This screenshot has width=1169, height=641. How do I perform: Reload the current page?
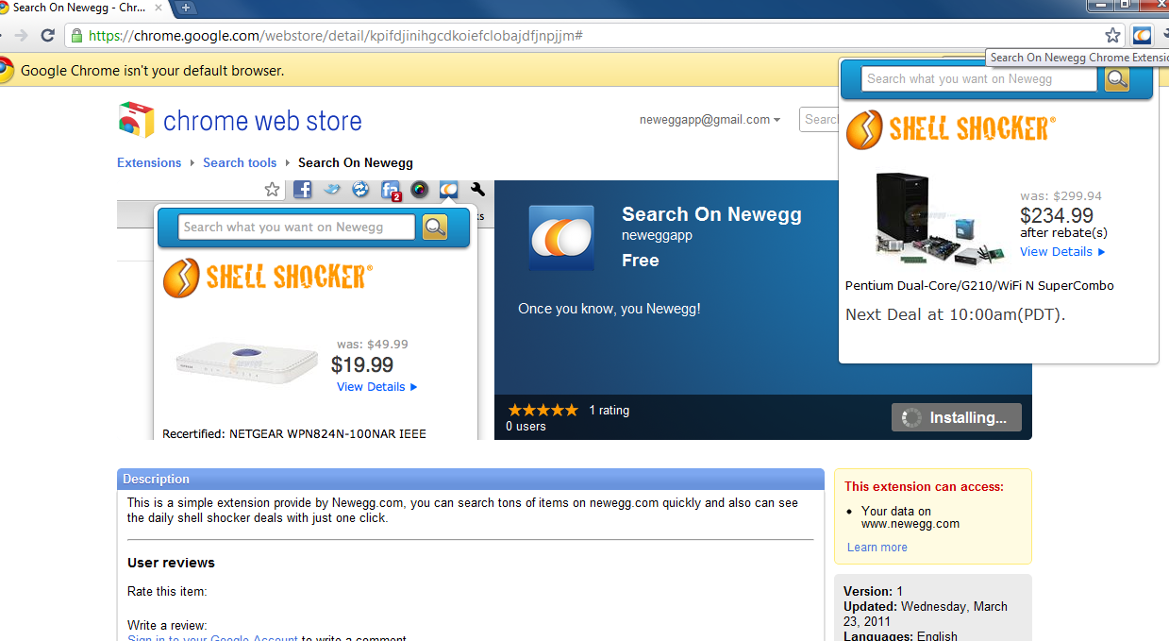point(47,36)
